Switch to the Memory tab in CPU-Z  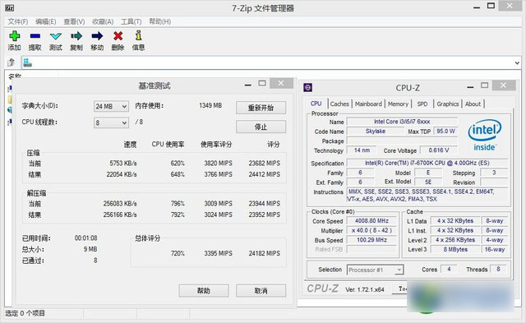398,104
